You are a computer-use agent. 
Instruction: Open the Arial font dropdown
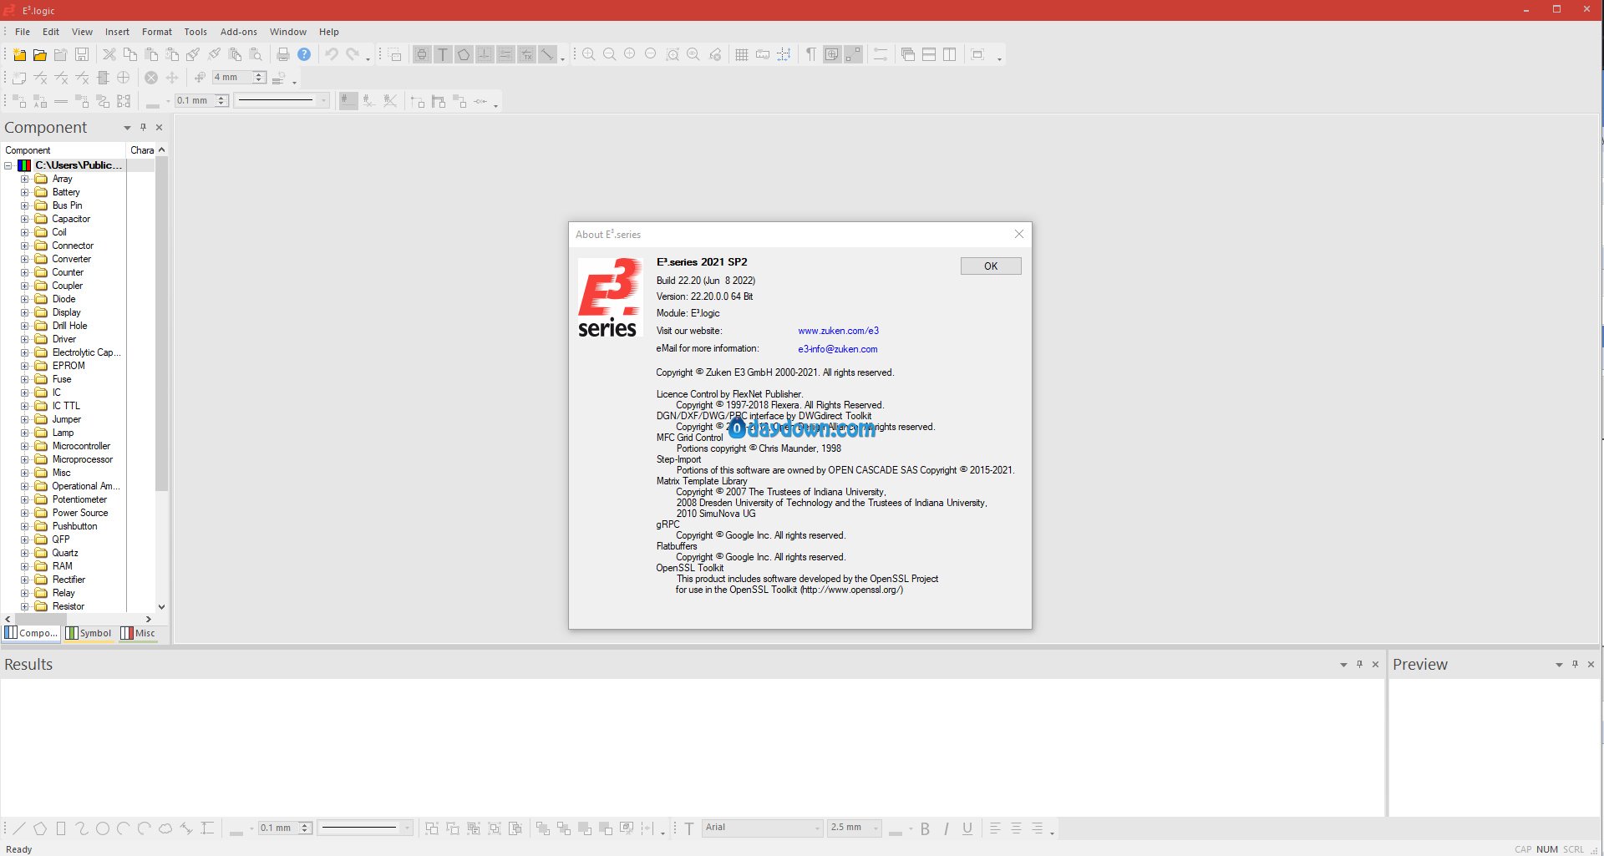[818, 828]
